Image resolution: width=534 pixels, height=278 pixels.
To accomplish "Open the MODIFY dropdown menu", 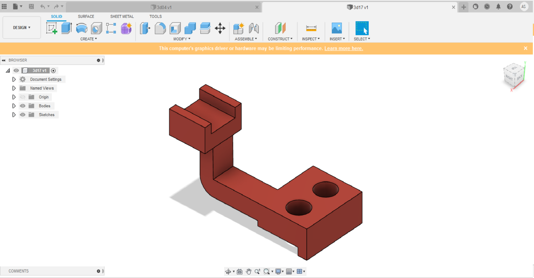I will tap(181, 39).
